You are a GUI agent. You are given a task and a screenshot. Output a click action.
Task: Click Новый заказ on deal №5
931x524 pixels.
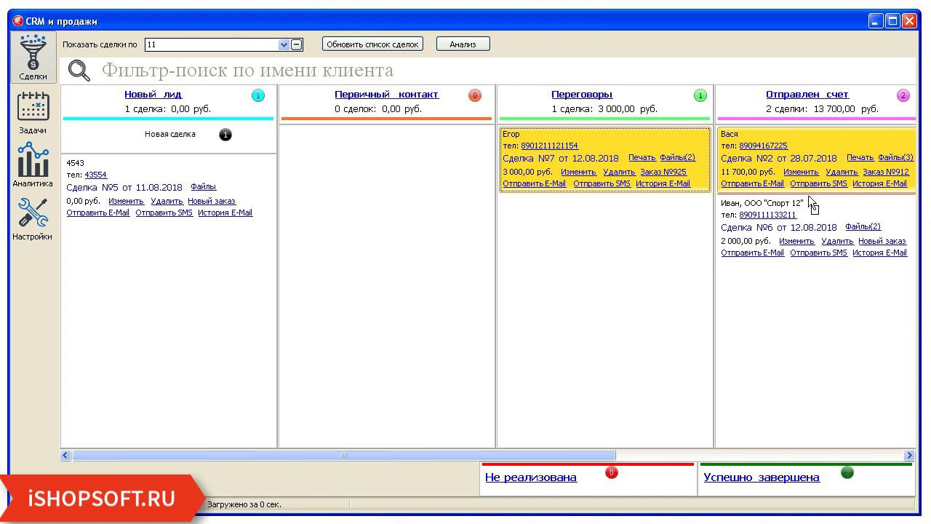(x=212, y=201)
